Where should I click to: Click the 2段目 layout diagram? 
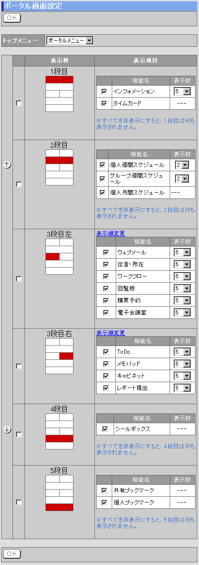(x=59, y=167)
